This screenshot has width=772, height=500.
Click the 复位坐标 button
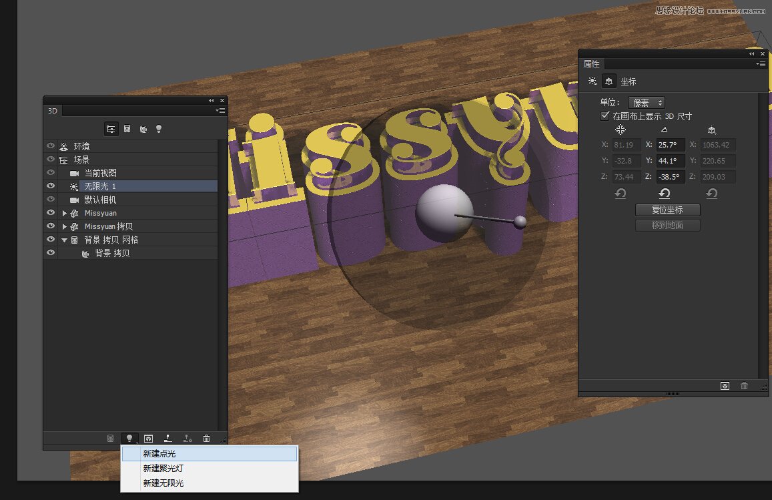tap(667, 209)
